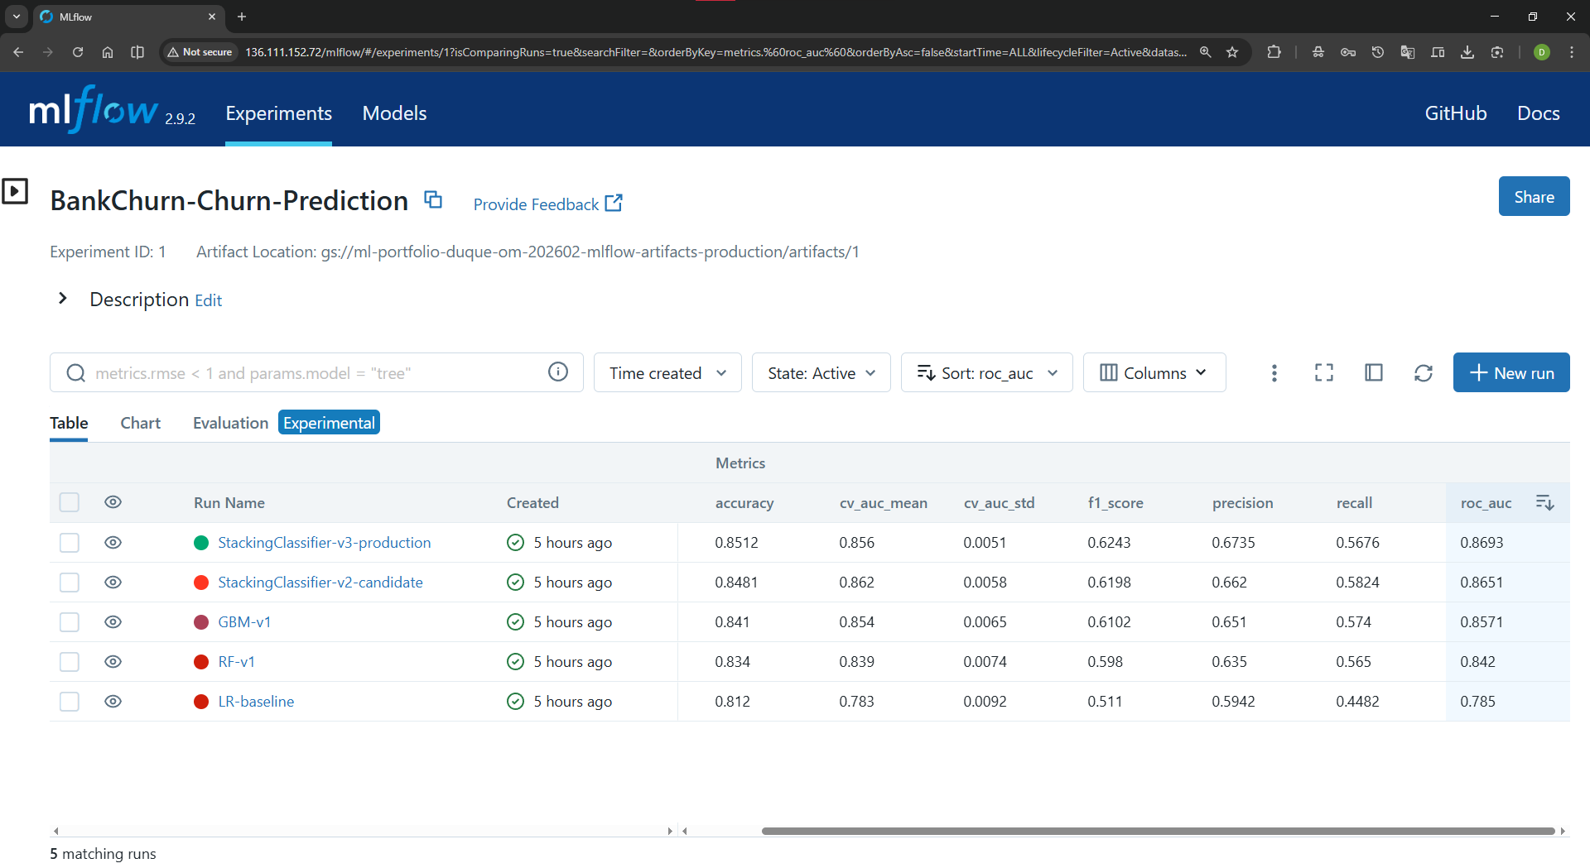Open the Models page in navbar

(x=394, y=113)
